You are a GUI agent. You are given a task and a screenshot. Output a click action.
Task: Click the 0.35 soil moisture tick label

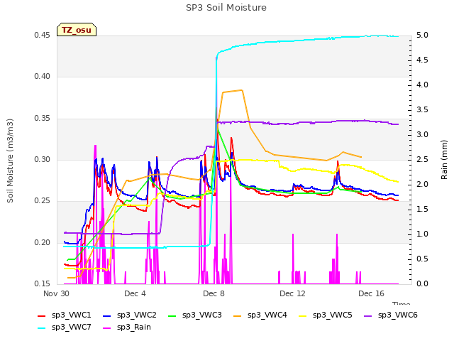pos(43,119)
